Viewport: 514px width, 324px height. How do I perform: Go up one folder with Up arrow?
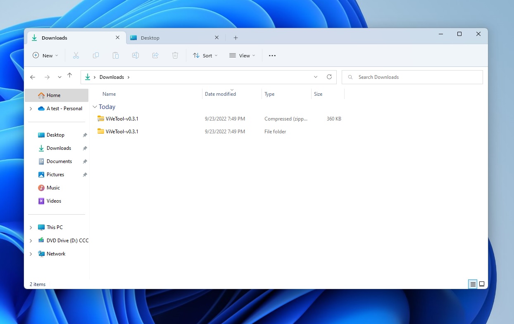coord(69,76)
